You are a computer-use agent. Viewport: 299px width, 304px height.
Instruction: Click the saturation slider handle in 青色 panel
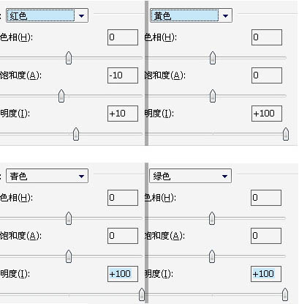pyautogui.click(x=69, y=256)
